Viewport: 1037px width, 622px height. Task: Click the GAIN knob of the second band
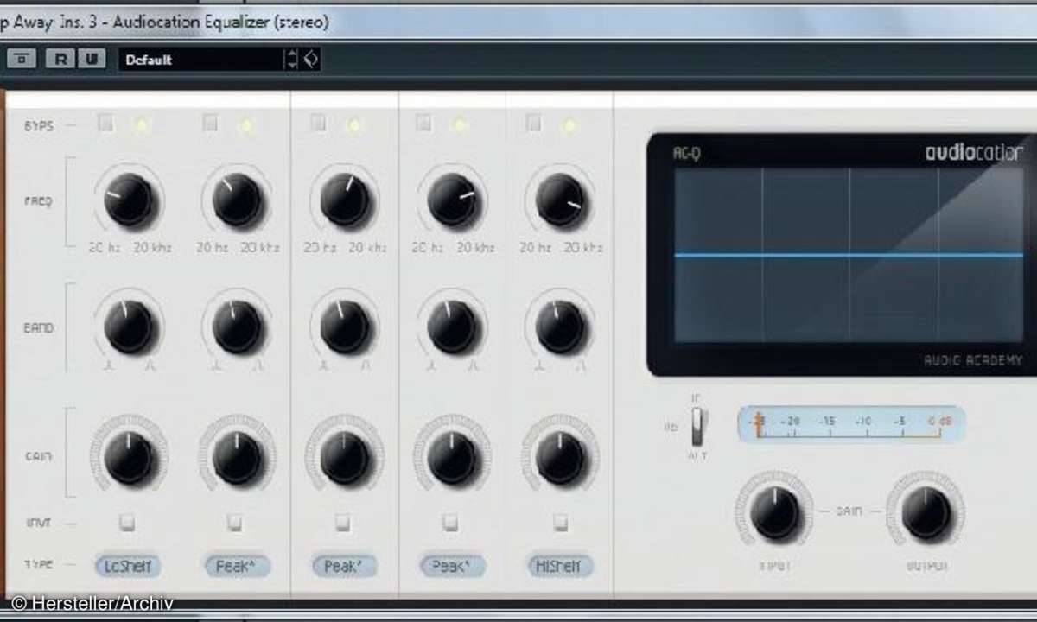click(x=237, y=457)
